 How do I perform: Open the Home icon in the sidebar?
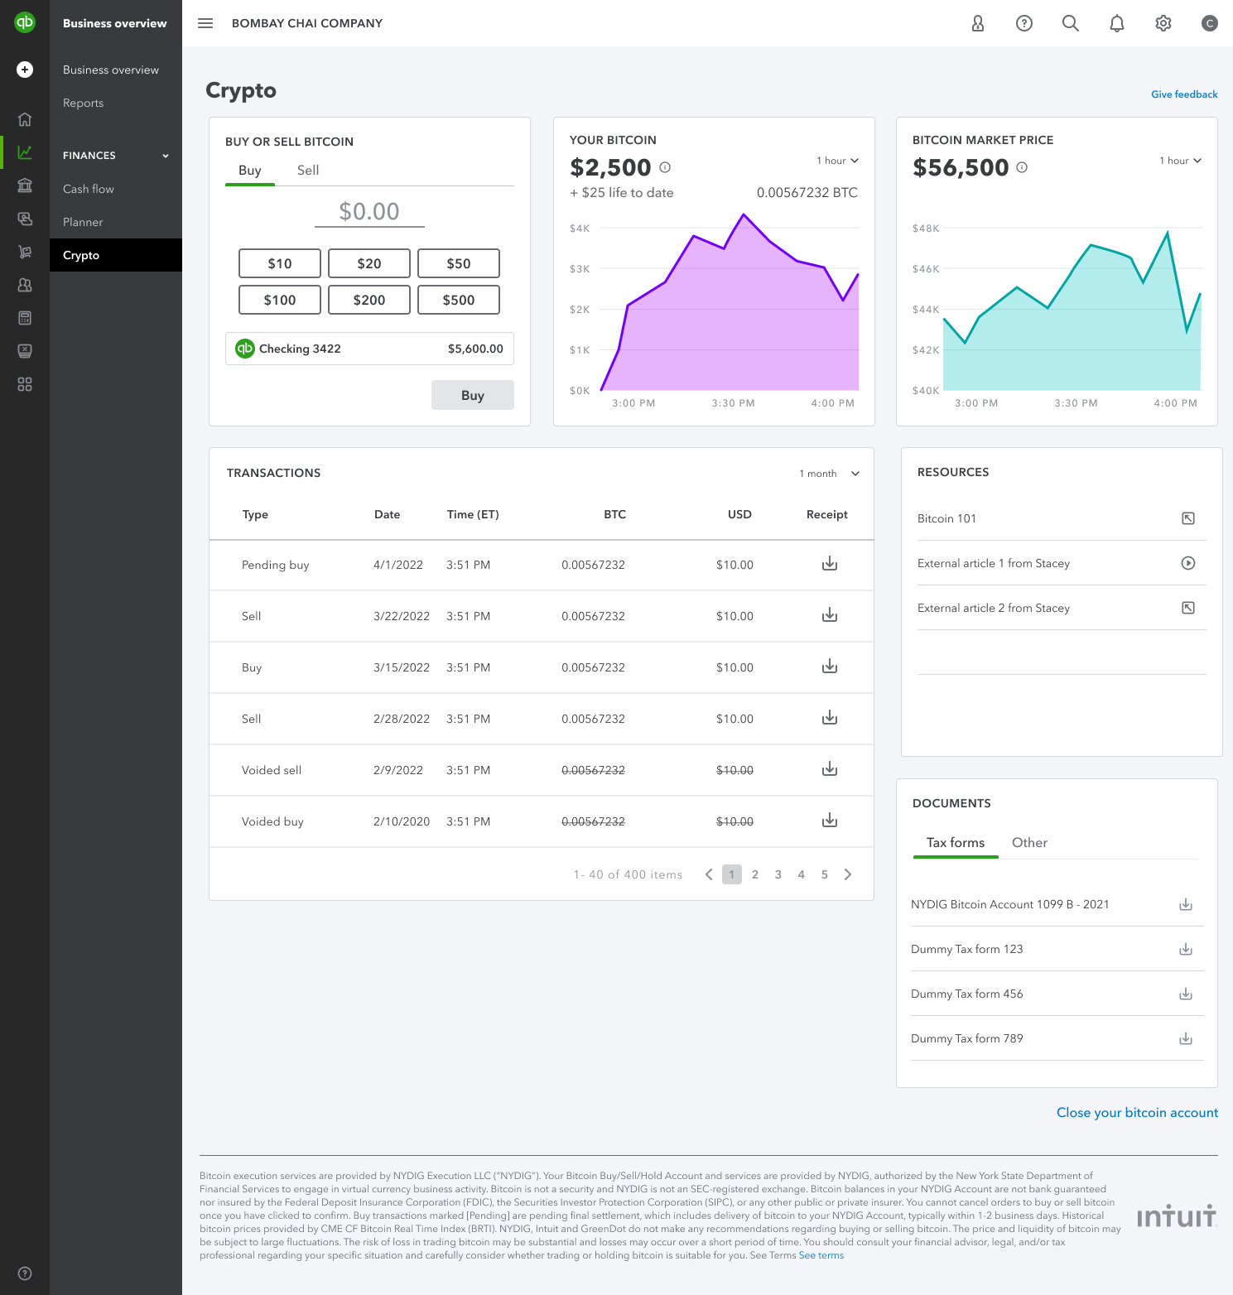[25, 119]
